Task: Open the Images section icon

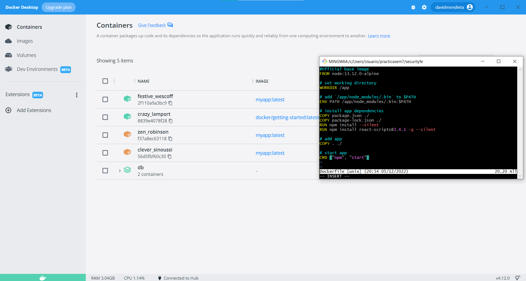Action: (x=8, y=41)
